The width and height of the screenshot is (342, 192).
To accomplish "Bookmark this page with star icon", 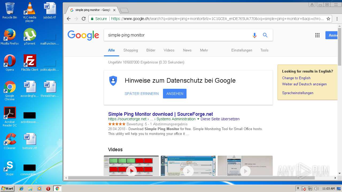I will (328, 19).
